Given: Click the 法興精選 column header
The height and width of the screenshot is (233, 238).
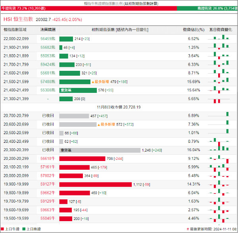Looking at the screenshot, I should [48, 30].
